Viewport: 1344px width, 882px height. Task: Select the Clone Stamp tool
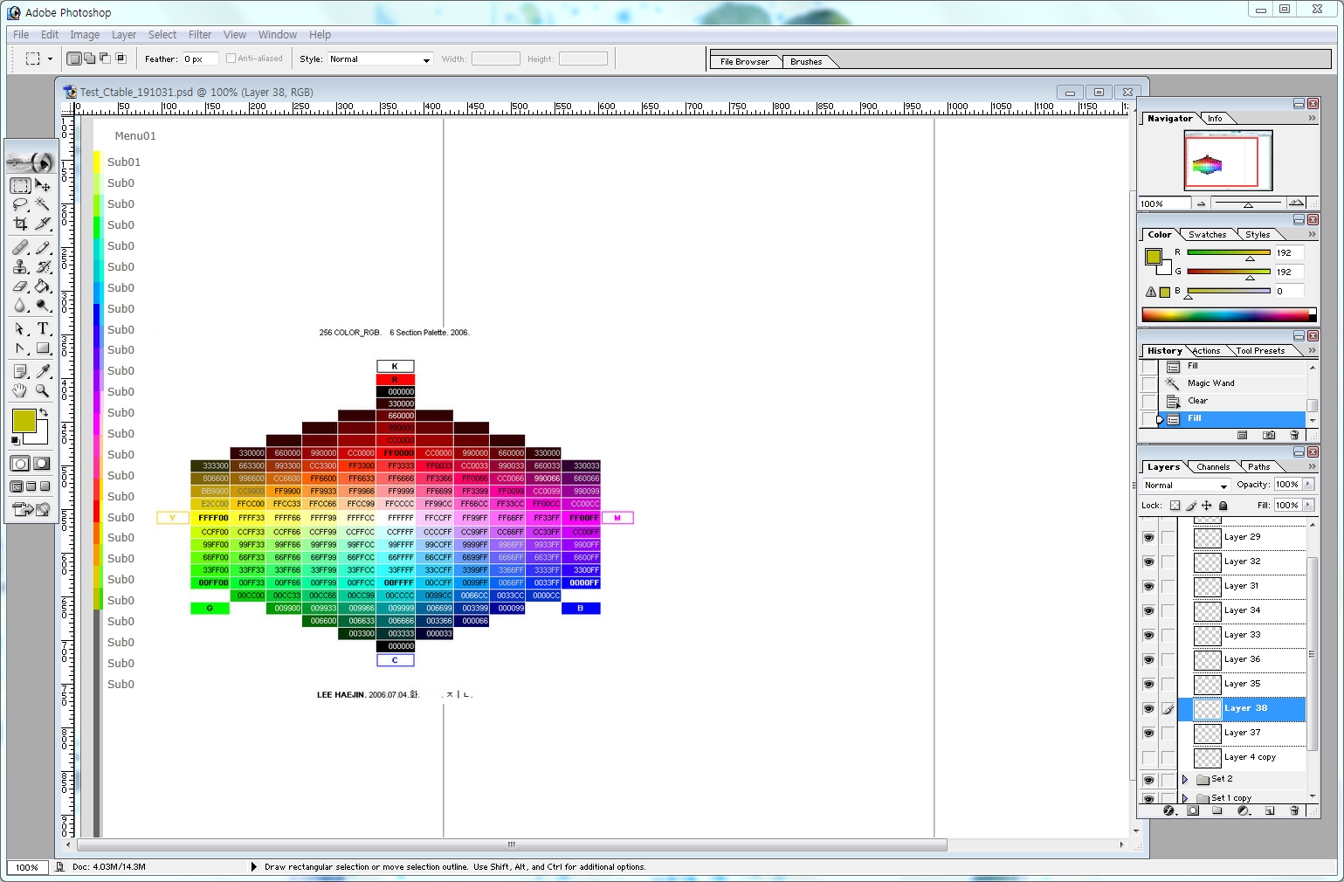pos(20,267)
